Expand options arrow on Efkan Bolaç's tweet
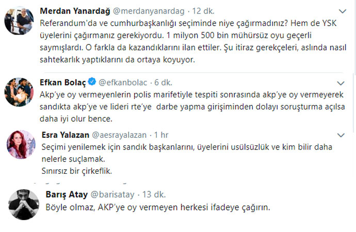This screenshot has width=356, height=232. [339, 82]
